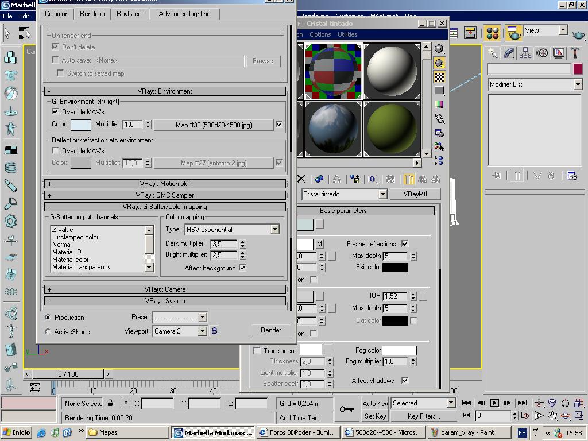Open Color mapping Type dropdown
Image resolution: width=588 pixels, height=441 pixels.
pos(274,229)
